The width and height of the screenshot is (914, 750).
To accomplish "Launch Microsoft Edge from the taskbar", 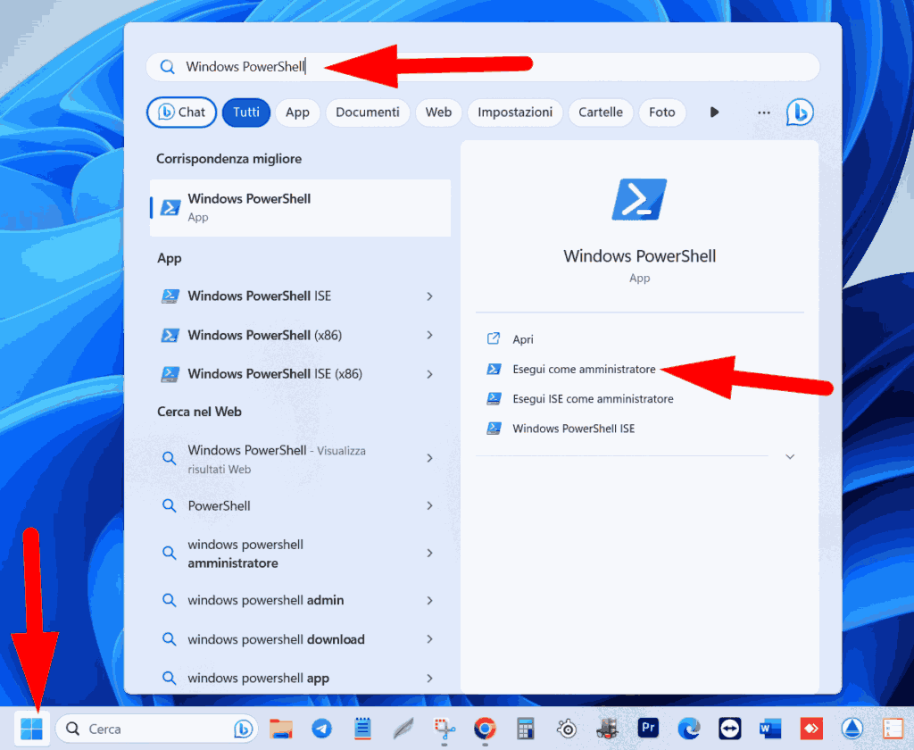I will 689,729.
